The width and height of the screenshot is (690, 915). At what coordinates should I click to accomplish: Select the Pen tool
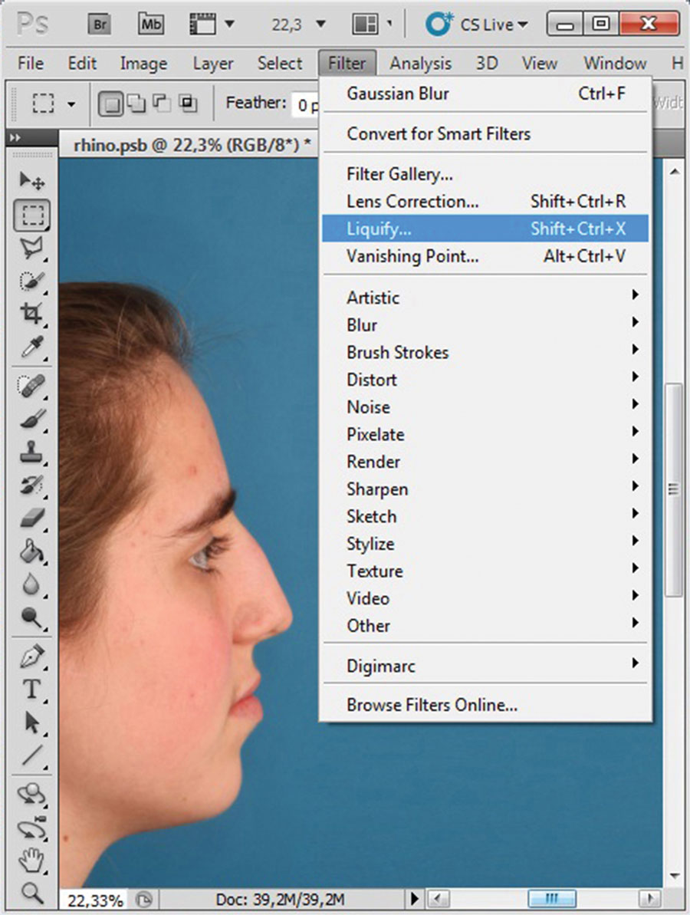click(x=31, y=657)
